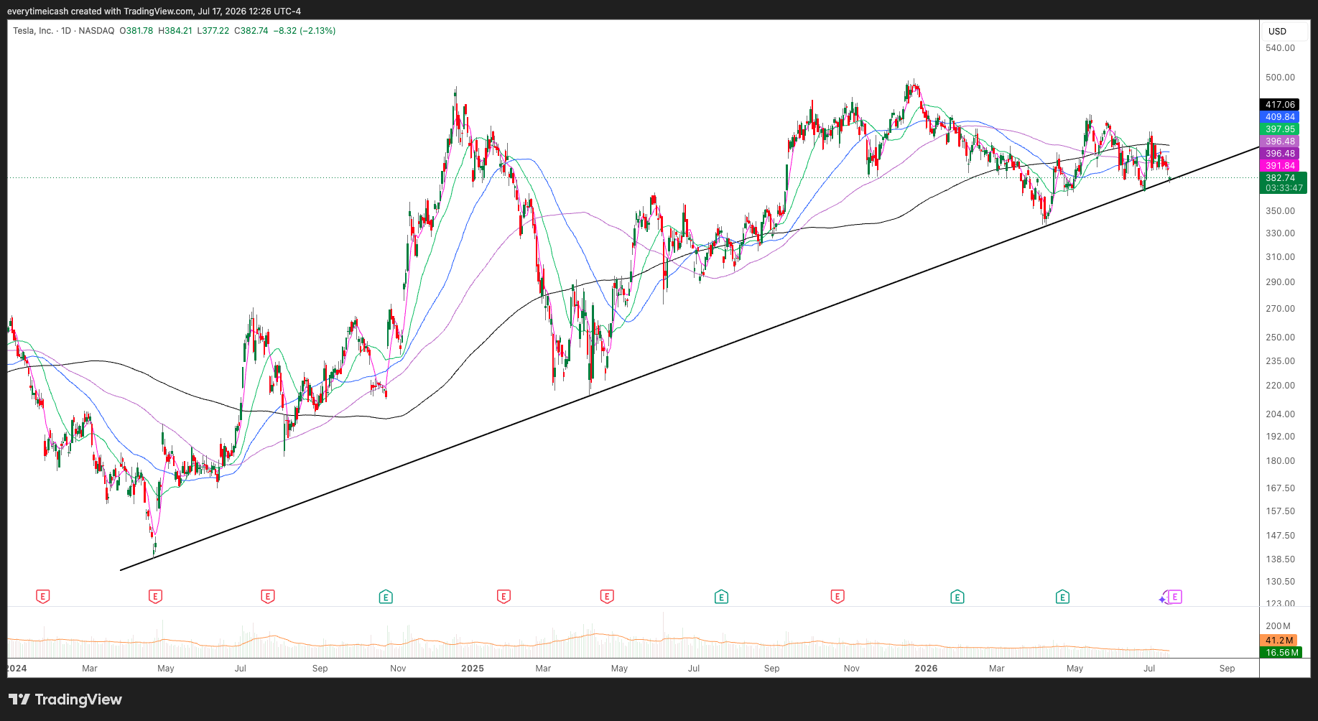Click the Sep 2026 label on time axis
1318x721 pixels.
pyautogui.click(x=1227, y=669)
